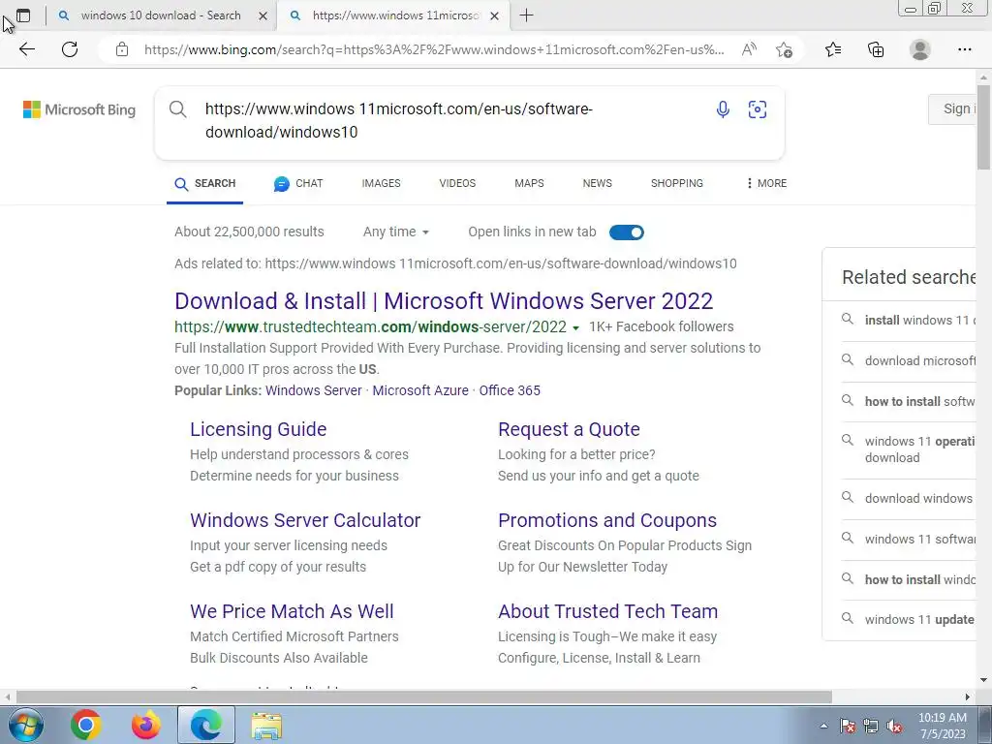
Task: Go back with the browser back arrow
Action: tap(26, 49)
